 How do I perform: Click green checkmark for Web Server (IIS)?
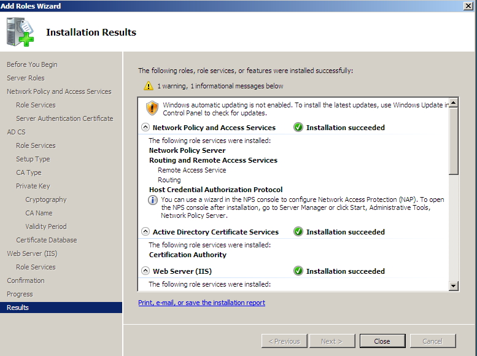point(298,271)
